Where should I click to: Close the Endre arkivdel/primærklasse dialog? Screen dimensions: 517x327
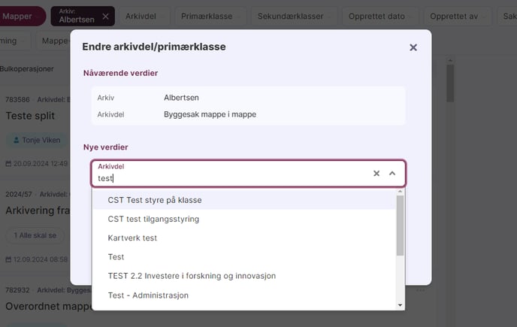pos(413,47)
